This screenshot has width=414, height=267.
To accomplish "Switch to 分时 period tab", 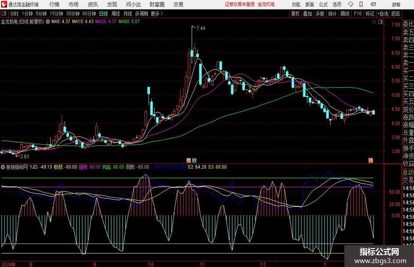I will pos(14,14).
